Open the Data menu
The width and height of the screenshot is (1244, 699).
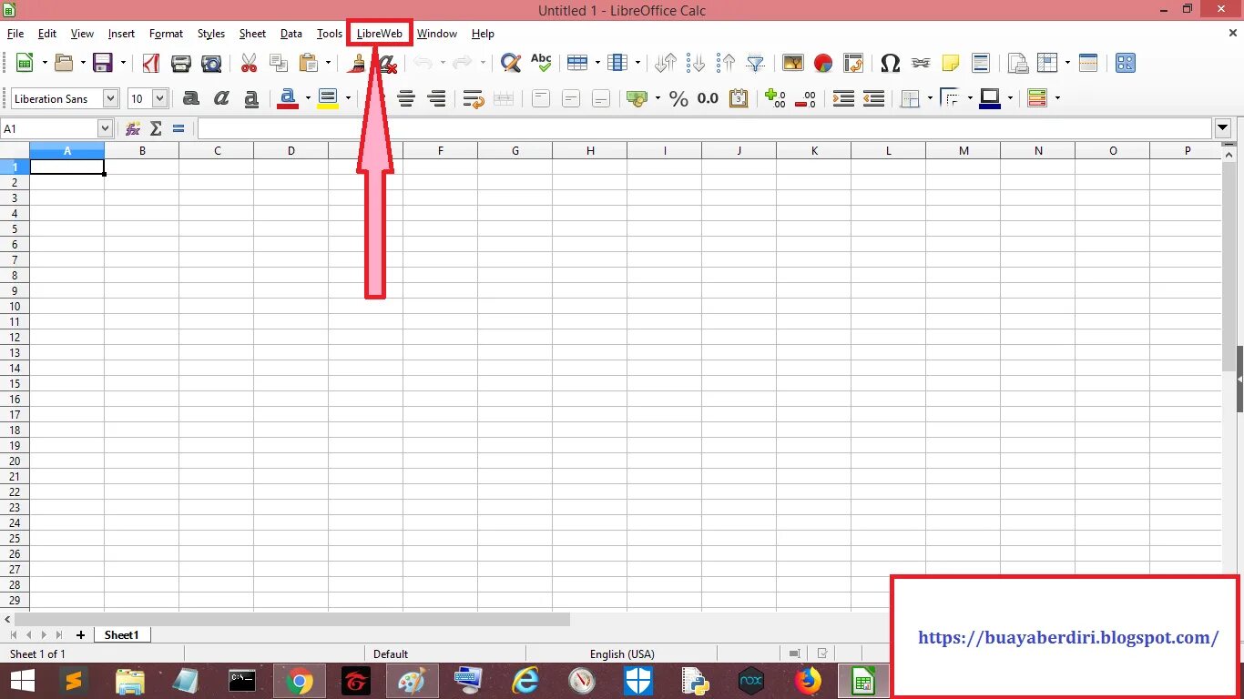coord(291,34)
